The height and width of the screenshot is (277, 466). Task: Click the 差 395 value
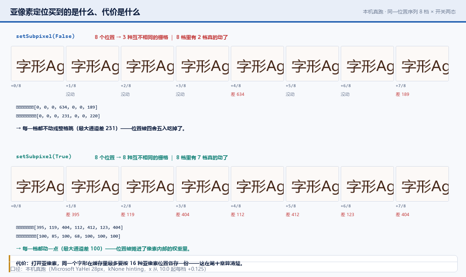coord(72,215)
